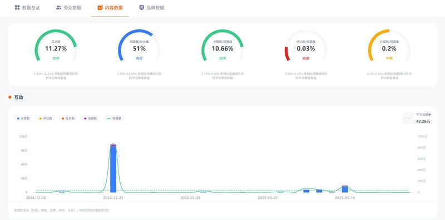Open the 品牌数据 tab
Screen dimensions: 445x220
[x=151, y=8]
